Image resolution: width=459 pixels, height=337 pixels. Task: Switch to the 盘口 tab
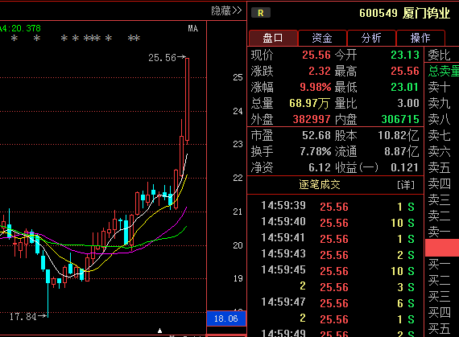click(273, 38)
